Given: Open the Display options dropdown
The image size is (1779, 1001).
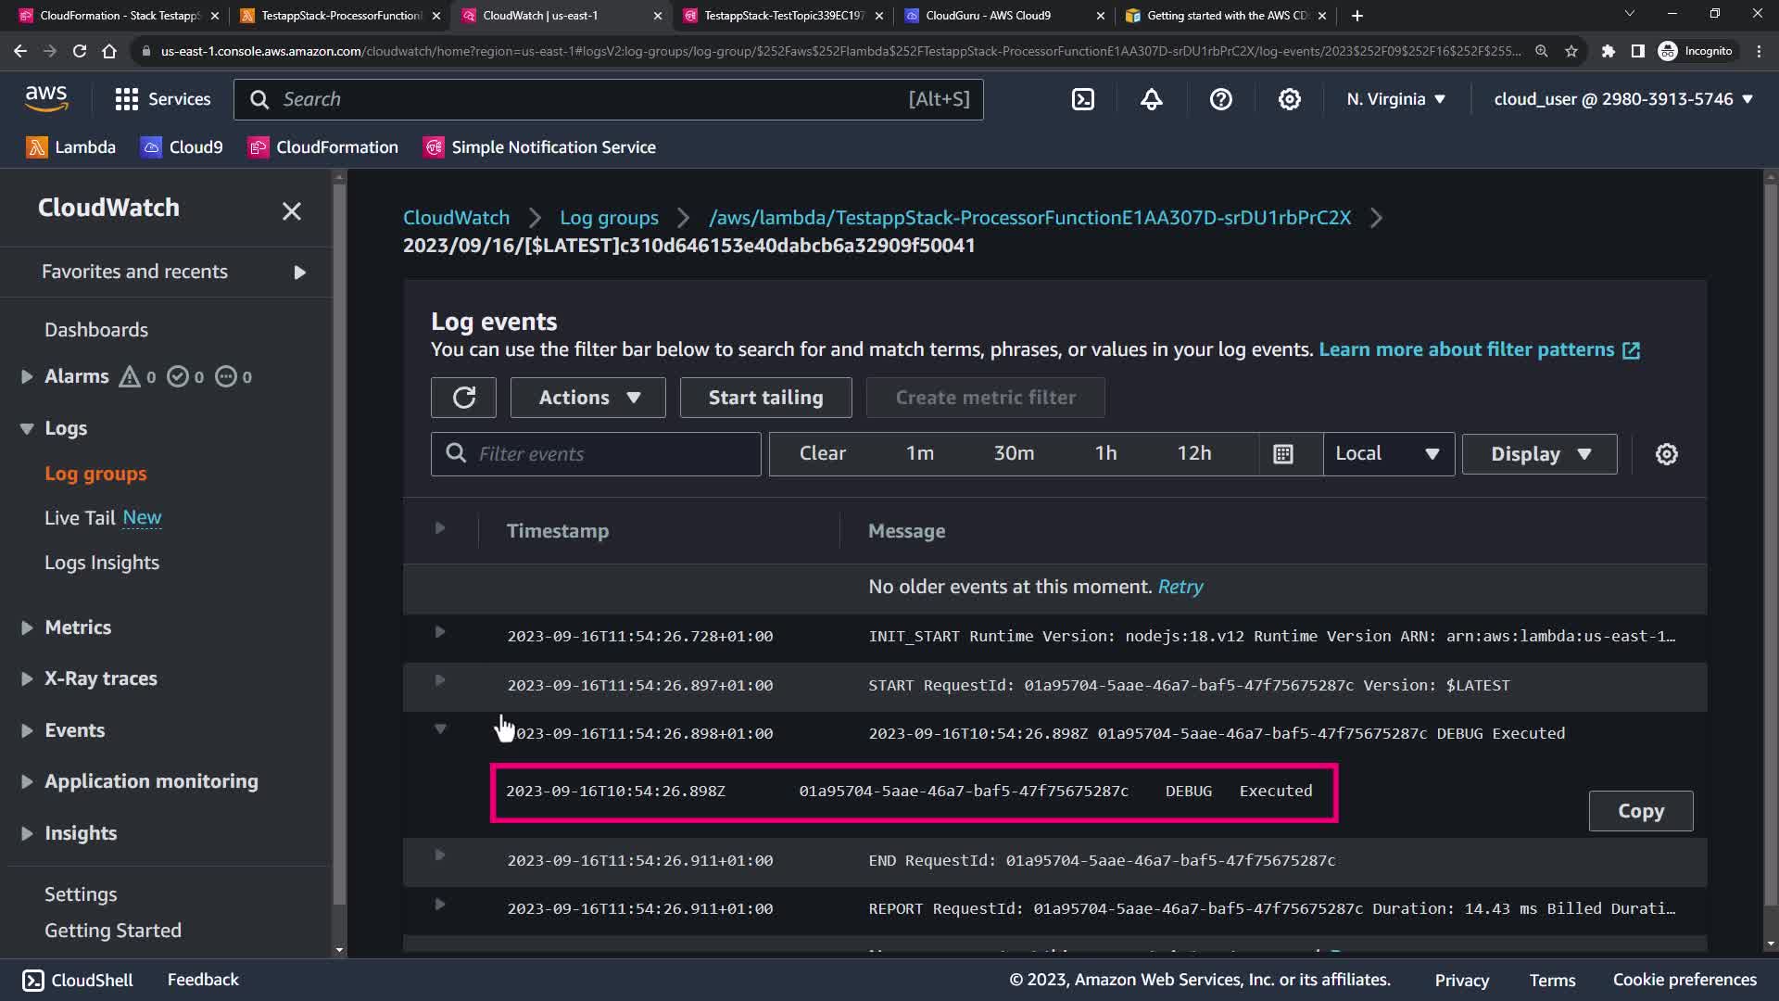Looking at the screenshot, I should pos(1539,454).
